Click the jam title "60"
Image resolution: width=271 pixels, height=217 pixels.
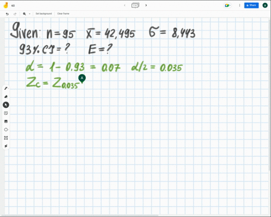tap(13, 6)
